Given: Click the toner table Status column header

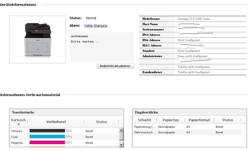Looking at the screenshot, I should (x=101, y=122).
